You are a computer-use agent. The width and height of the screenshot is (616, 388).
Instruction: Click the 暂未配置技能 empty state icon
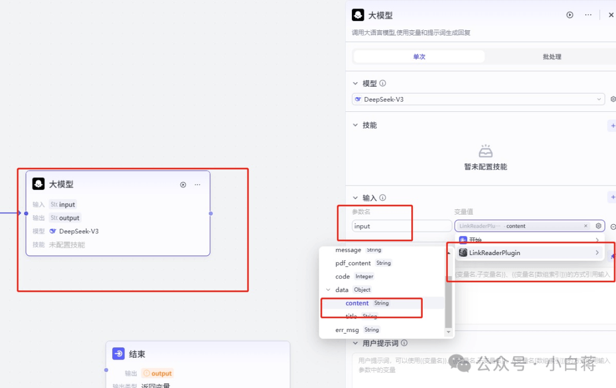point(485,151)
